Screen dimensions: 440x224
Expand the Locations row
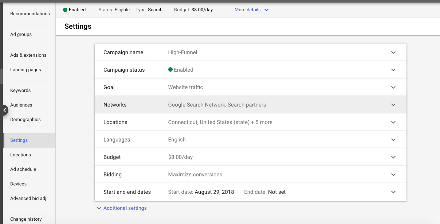[x=393, y=122]
